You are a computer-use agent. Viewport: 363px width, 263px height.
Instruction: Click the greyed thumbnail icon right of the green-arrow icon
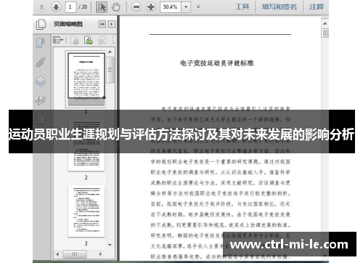pos(102,40)
